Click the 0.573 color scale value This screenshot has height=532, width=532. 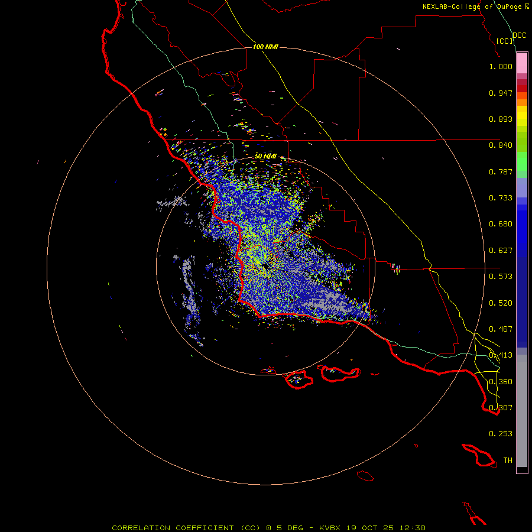click(501, 277)
